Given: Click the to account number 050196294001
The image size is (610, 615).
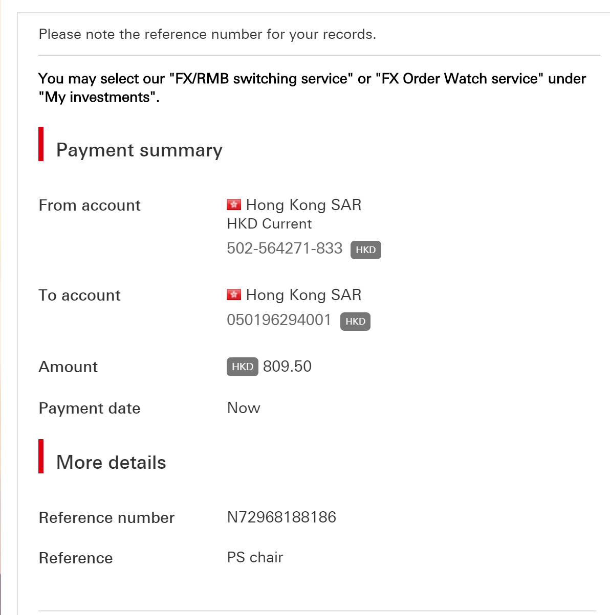Looking at the screenshot, I should tap(279, 320).
